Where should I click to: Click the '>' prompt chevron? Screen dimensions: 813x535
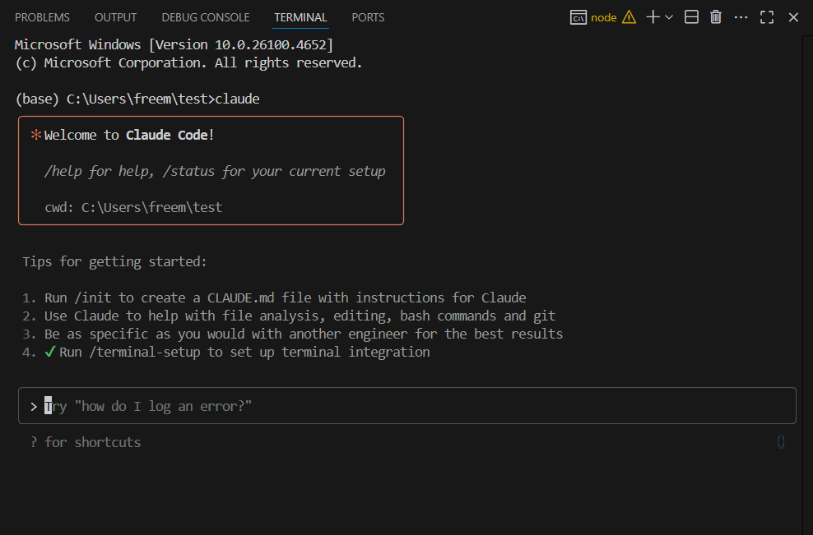click(34, 407)
